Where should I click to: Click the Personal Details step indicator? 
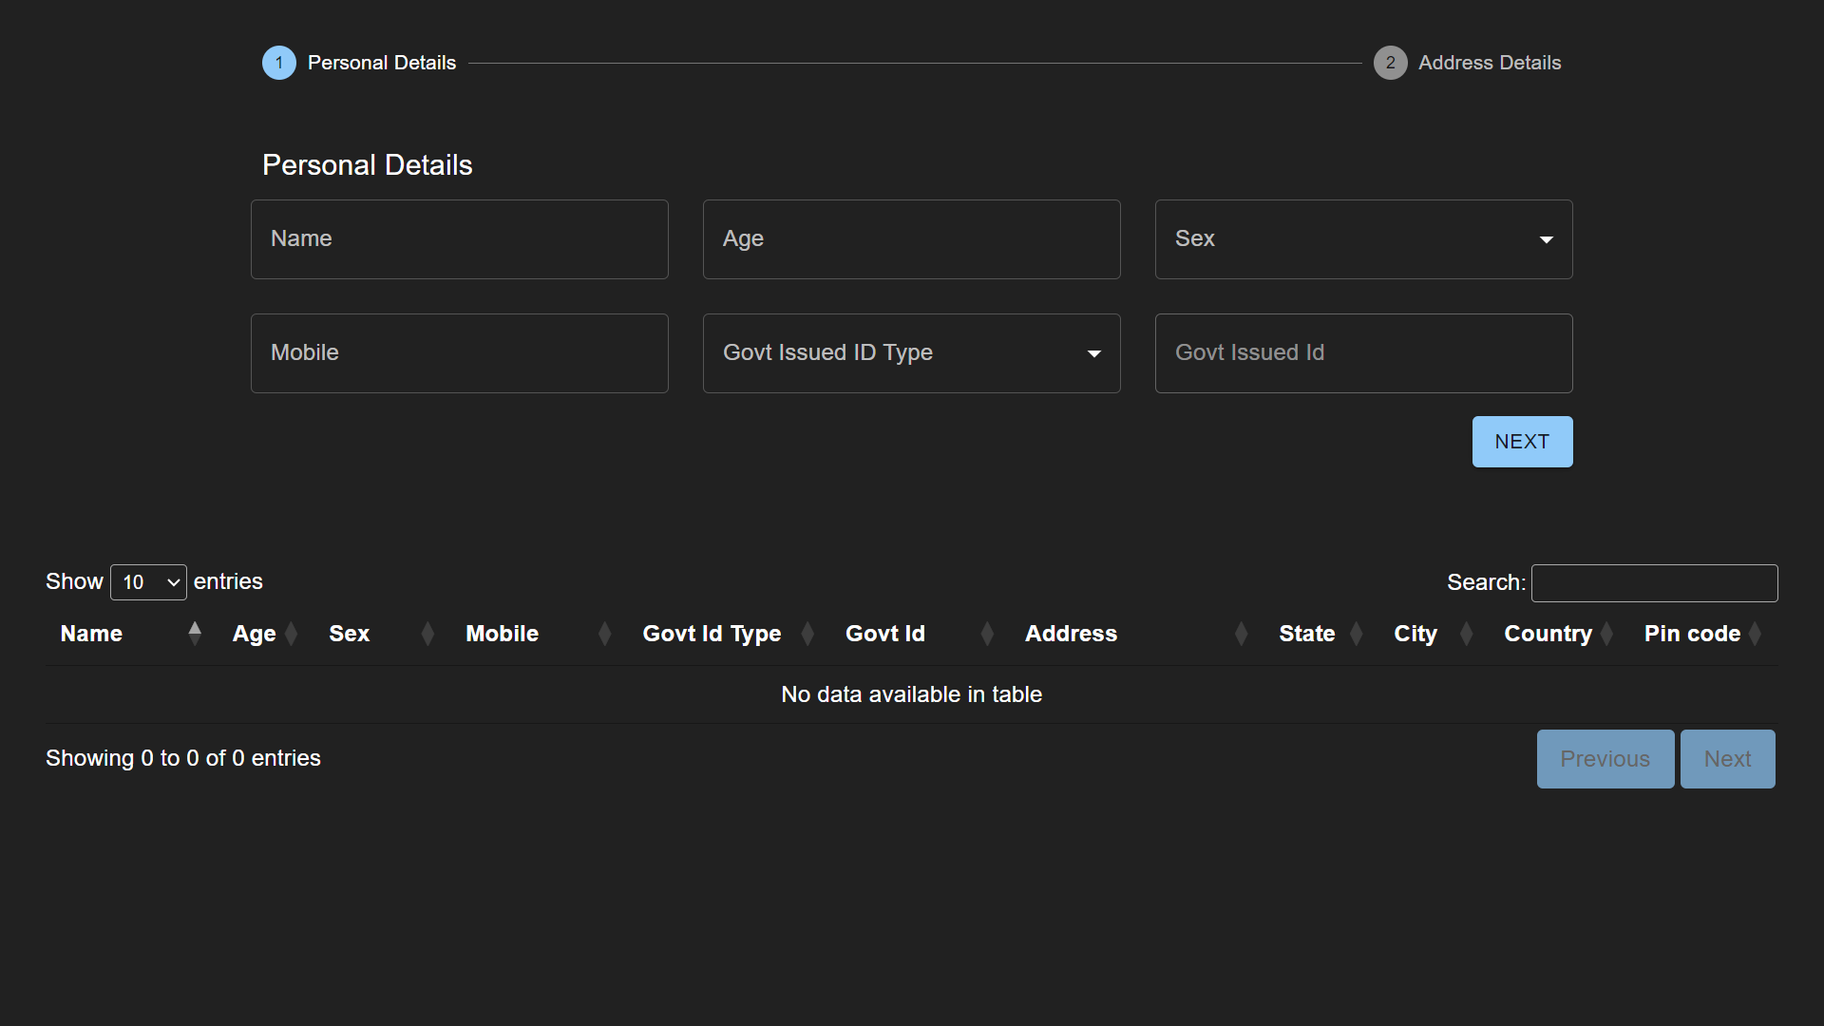pos(276,62)
